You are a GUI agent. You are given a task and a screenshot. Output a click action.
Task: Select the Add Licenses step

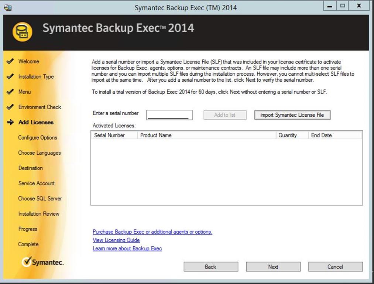[36, 122]
